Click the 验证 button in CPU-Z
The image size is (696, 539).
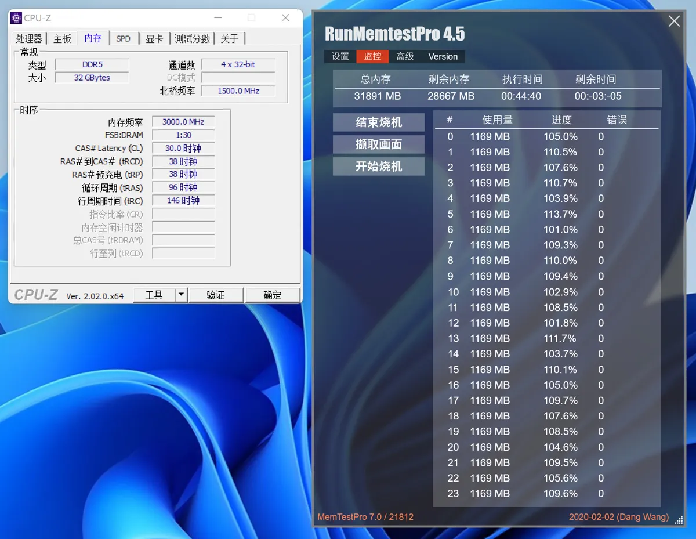pyautogui.click(x=216, y=295)
